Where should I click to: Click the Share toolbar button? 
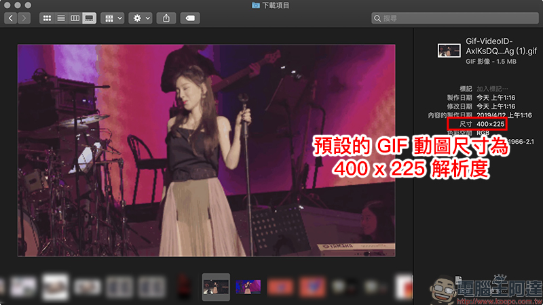166,18
